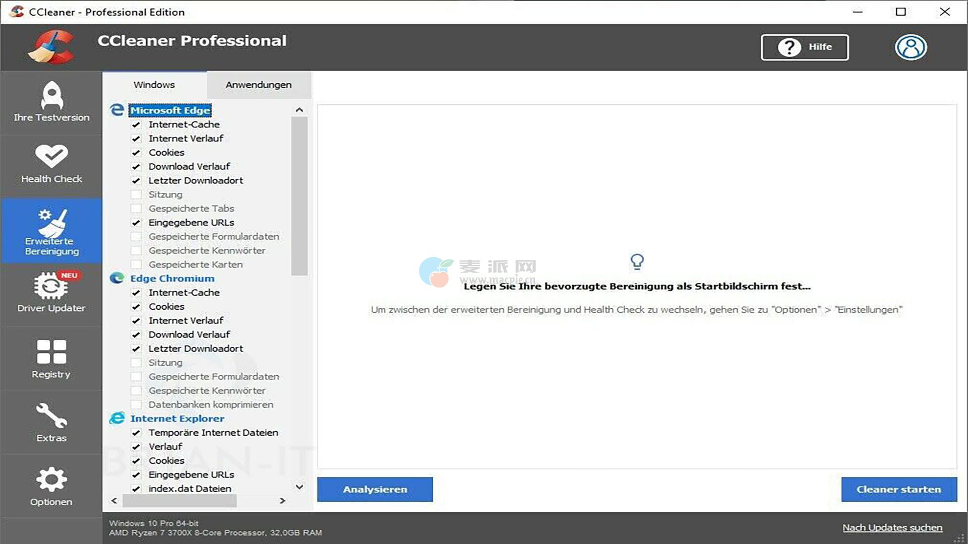The image size is (968, 544).
Task: Open the Optionen gear icon
Action: coord(51,480)
